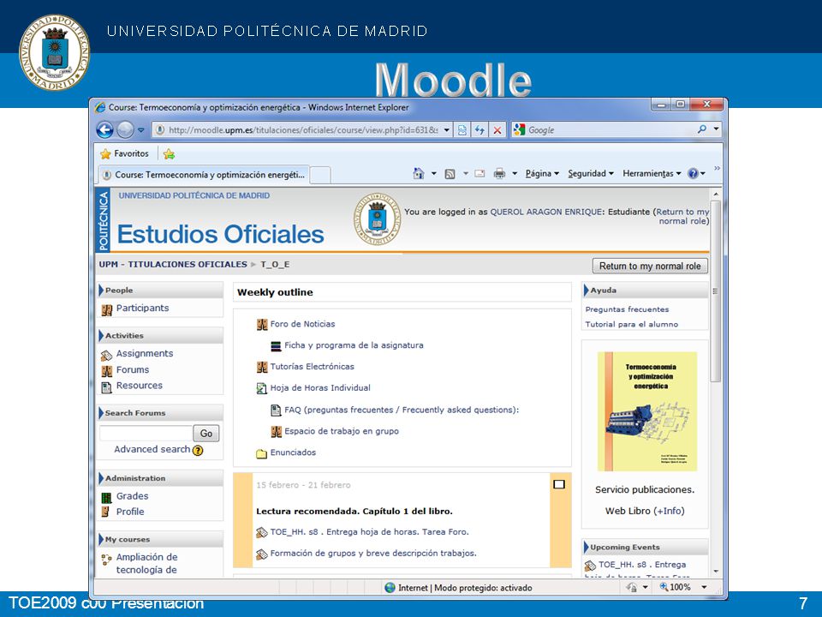Open the Home button dropdown arrow
Viewport: 822px width, 617px height.
(434, 174)
